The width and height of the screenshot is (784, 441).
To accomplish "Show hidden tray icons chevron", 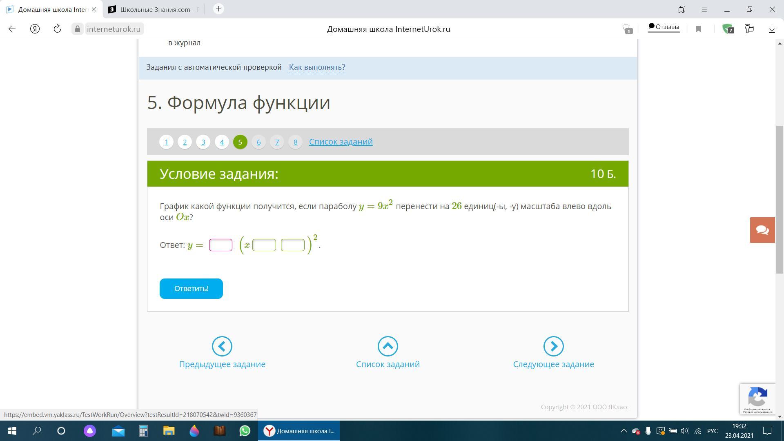I will [624, 431].
